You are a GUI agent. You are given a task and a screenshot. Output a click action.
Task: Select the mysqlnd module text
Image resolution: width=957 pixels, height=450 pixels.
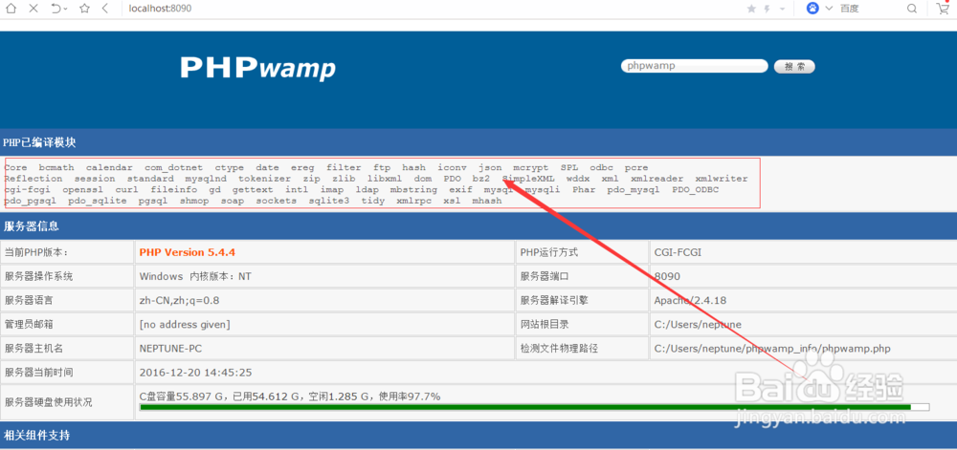click(x=206, y=179)
